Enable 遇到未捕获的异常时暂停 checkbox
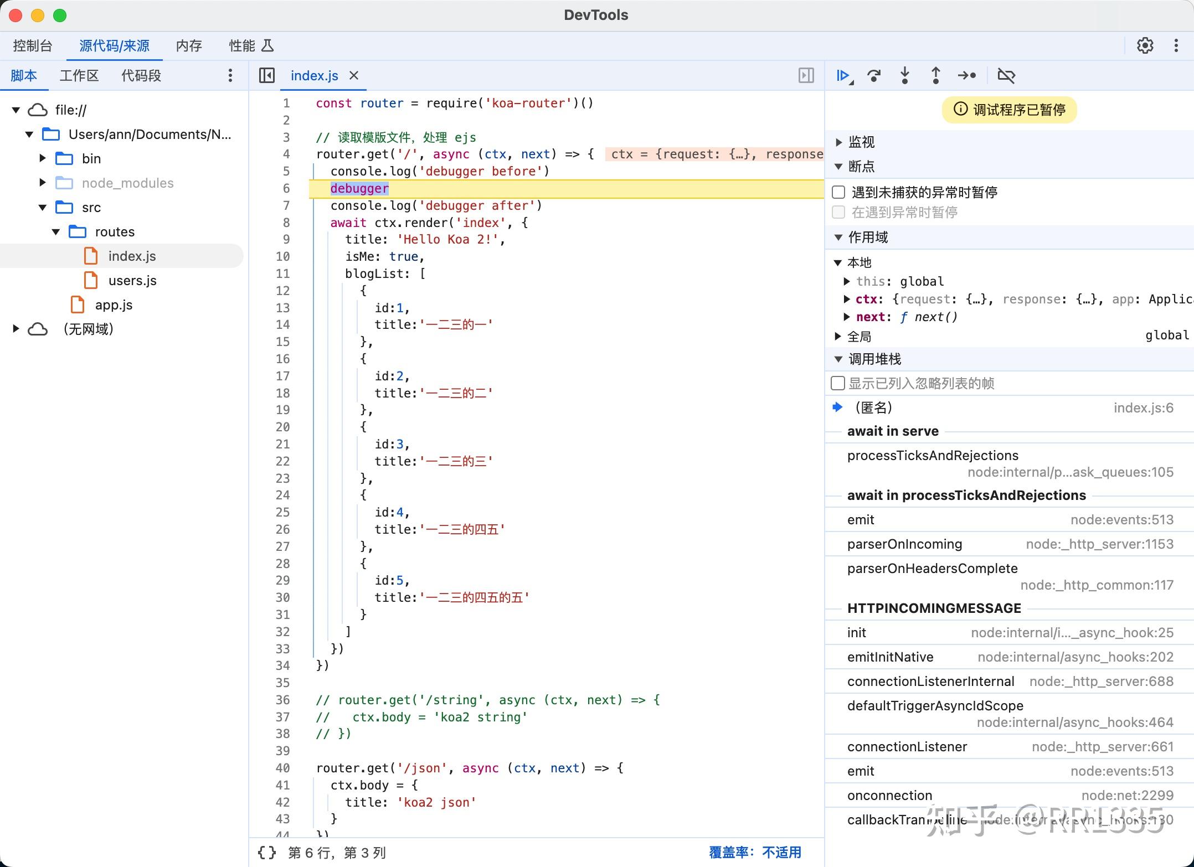Viewport: 1194px width, 867px height. pos(838,192)
